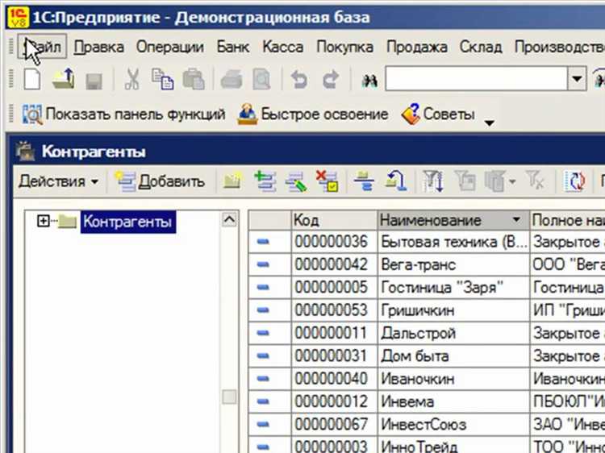Open the Операции menu

(x=169, y=47)
